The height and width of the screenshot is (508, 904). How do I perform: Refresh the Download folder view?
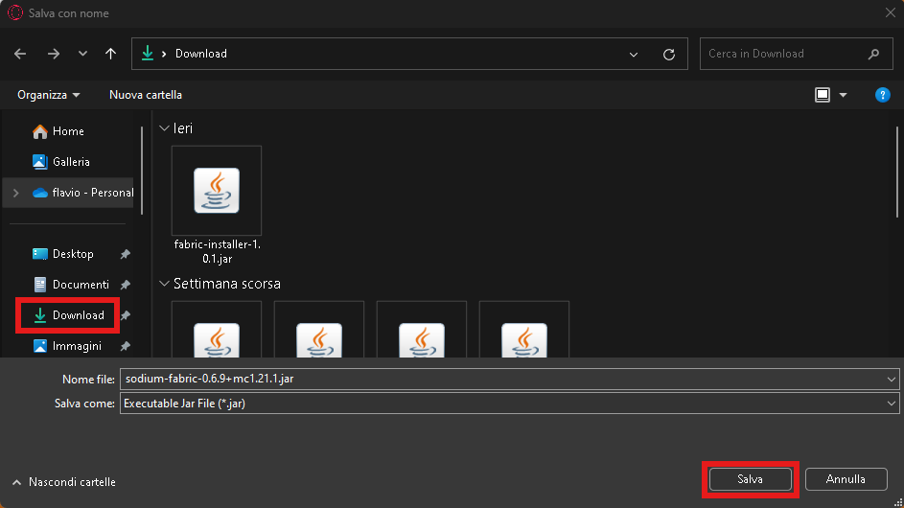[669, 55]
